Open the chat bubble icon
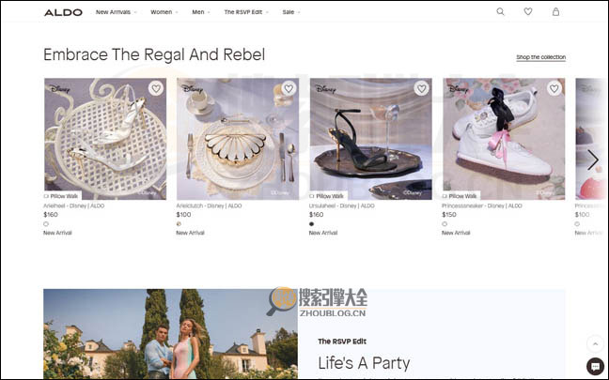This screenshot has height=380, width=609. [x=594, y=366]
